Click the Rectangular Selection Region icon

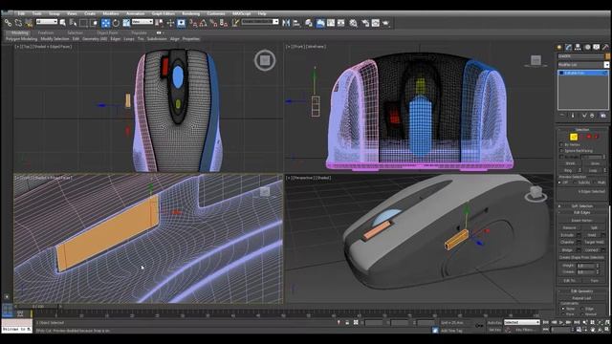83,23
